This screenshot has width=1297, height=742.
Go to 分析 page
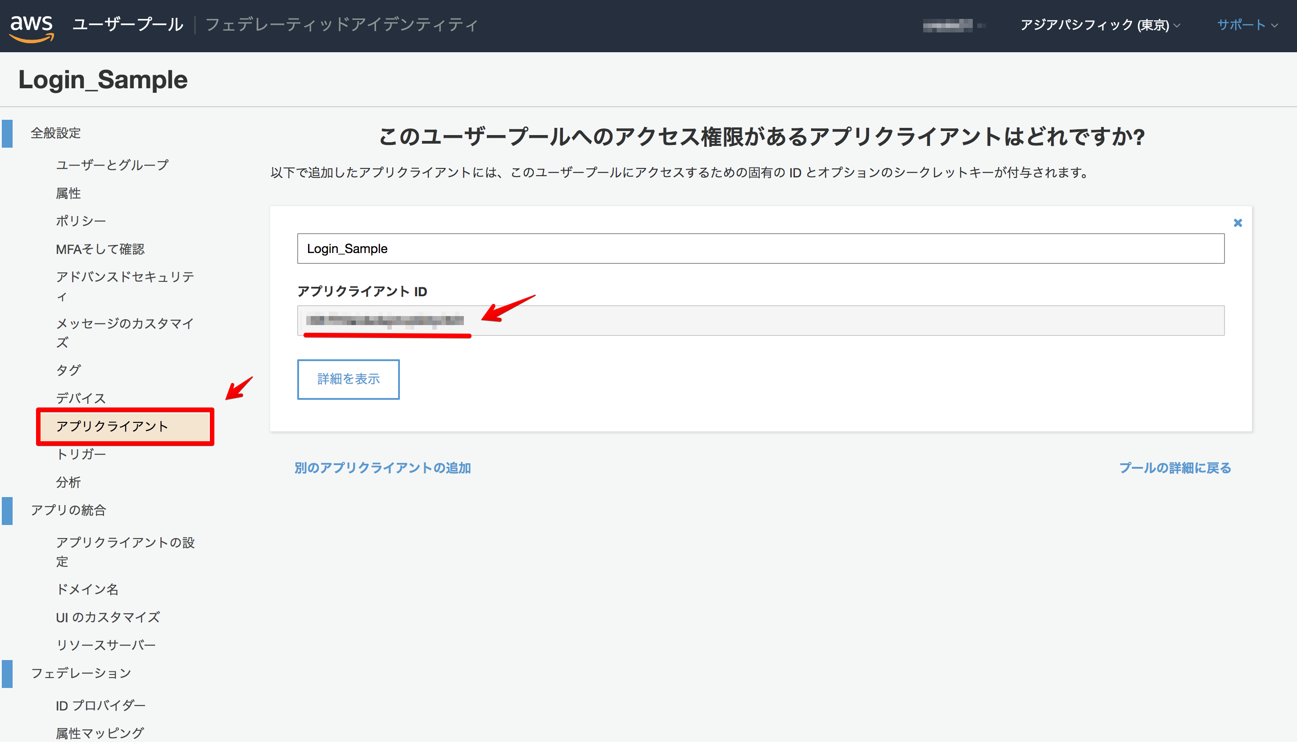tap(68, 482)
